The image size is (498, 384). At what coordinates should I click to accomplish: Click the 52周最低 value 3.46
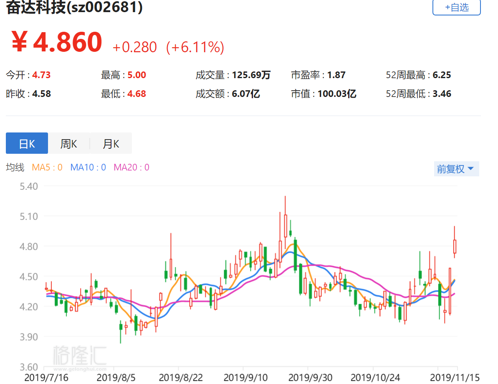(442, 94)
